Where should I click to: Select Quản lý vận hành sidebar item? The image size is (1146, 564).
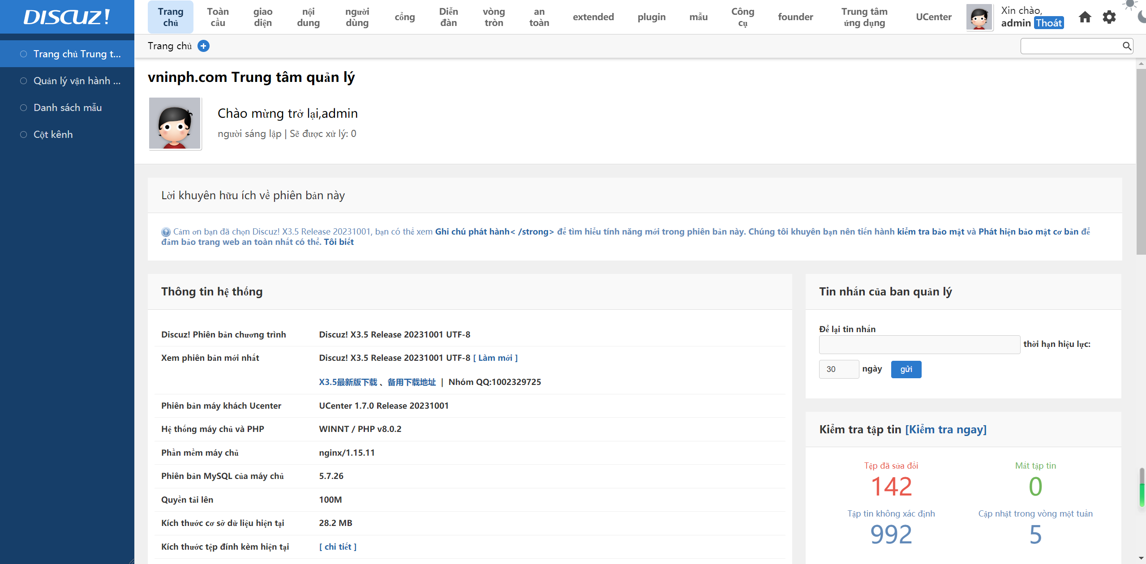pos(67,81)
